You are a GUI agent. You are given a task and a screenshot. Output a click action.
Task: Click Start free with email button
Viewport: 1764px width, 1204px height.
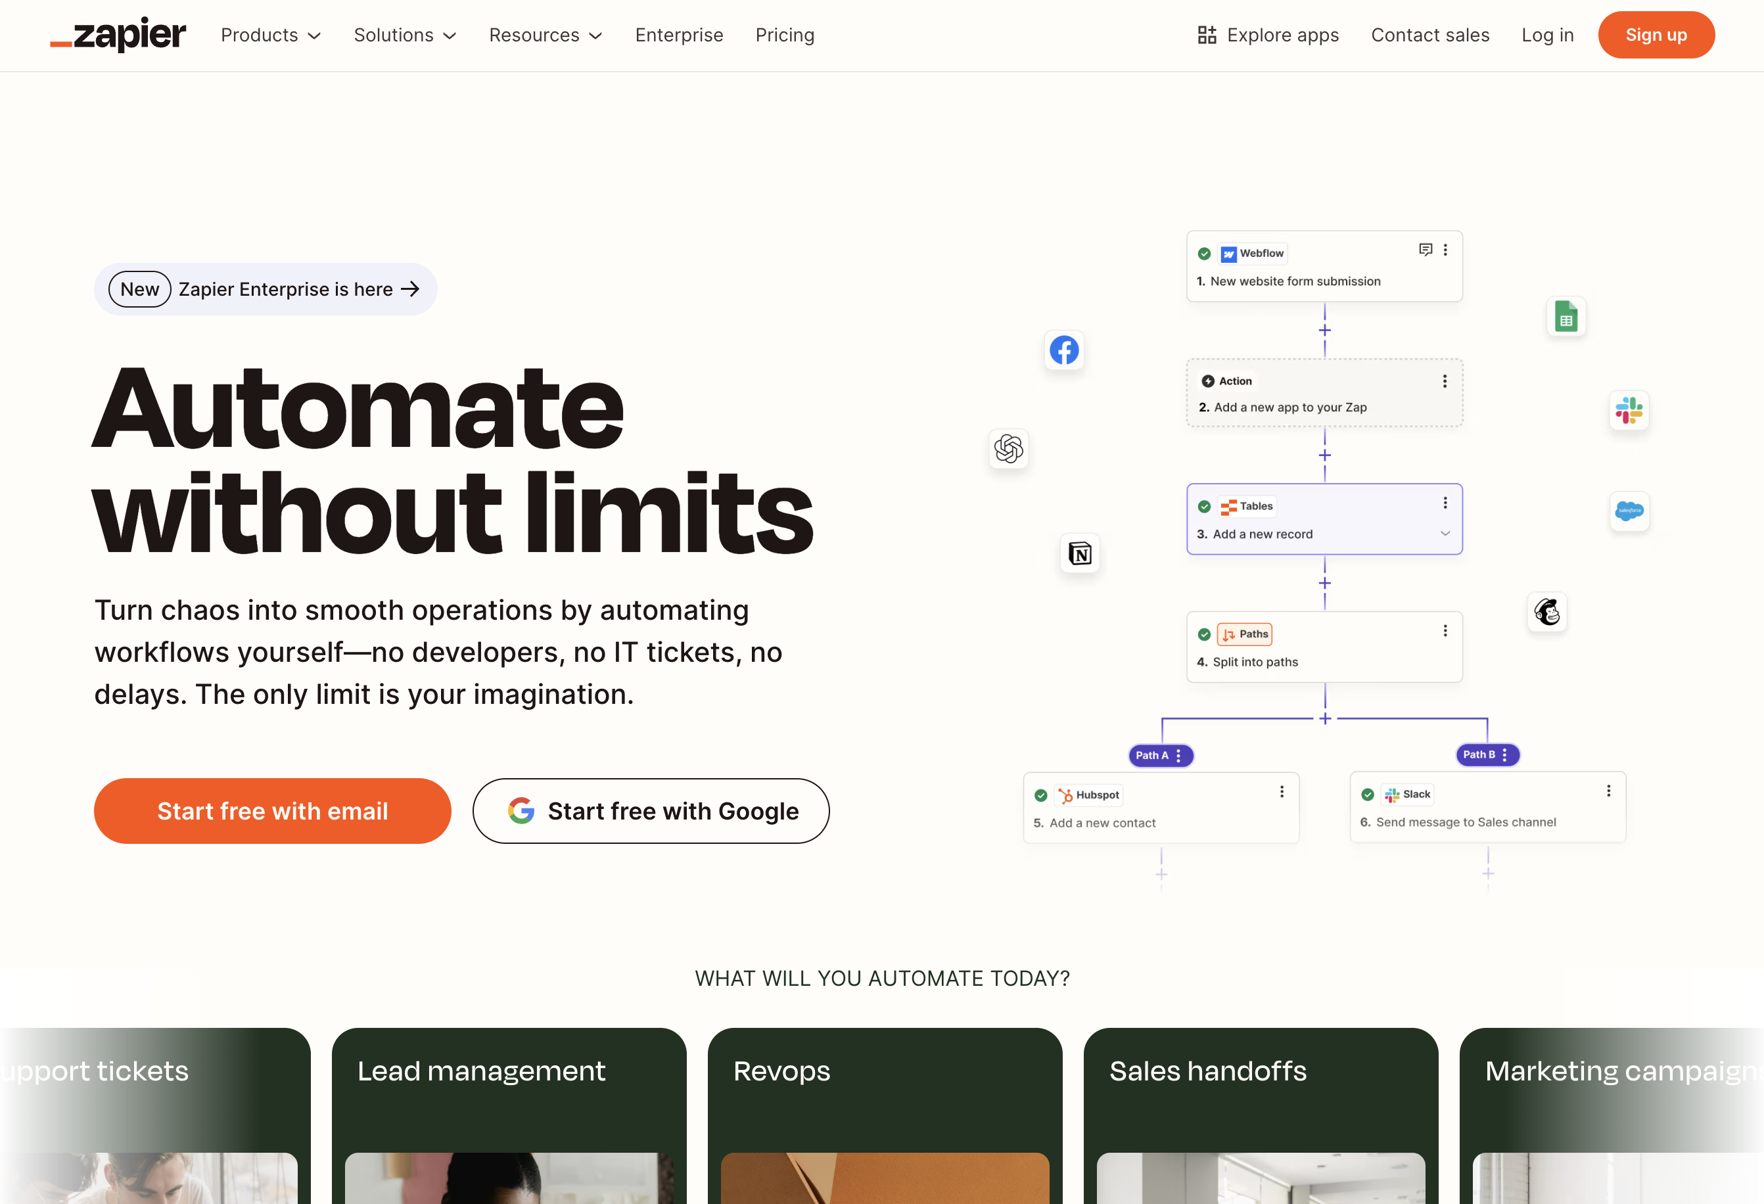tap(273, 811)
